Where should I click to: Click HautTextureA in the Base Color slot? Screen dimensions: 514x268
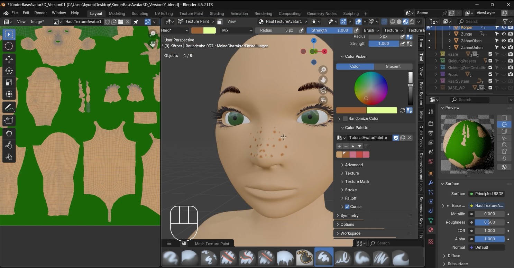[x=488, y=205]
